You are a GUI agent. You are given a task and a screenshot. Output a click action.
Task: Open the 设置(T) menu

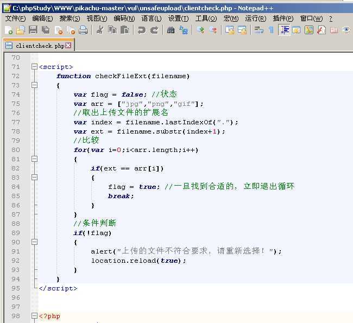179,18
